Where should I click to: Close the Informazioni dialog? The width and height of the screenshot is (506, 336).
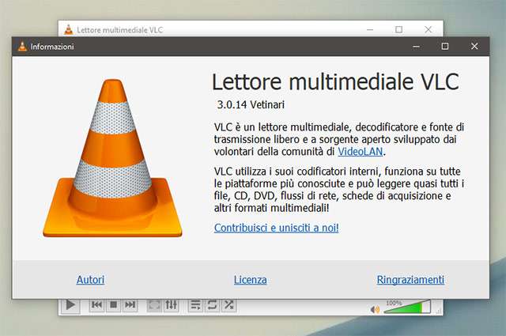tap(474, 46)
